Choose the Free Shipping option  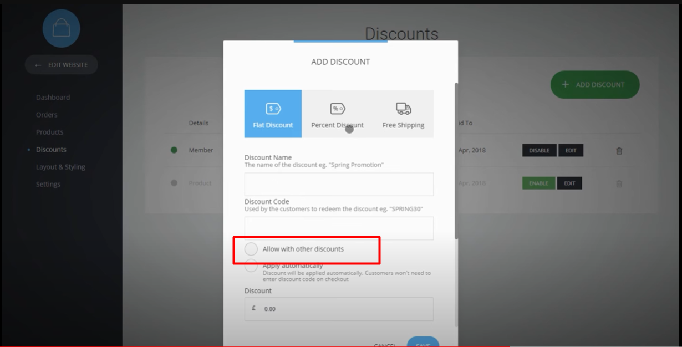[x=403, y=114]
